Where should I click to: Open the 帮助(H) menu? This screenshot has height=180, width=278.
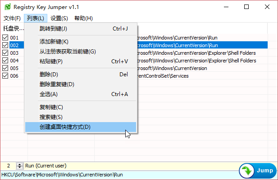click(83, 18)
